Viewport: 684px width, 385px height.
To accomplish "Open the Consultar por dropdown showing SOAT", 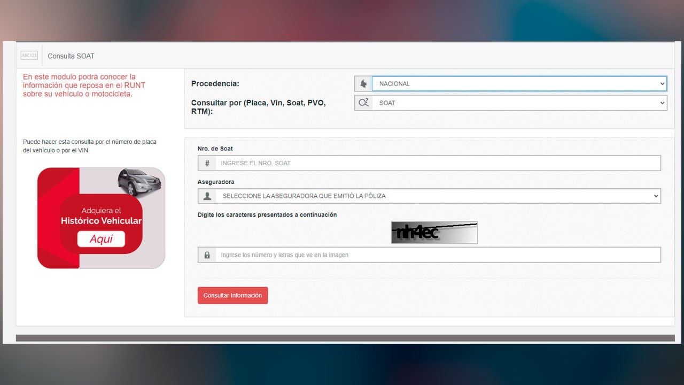I will (518, 103).
